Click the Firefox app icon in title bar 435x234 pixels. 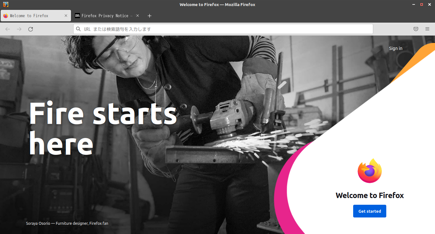click(x=5, y=4)
